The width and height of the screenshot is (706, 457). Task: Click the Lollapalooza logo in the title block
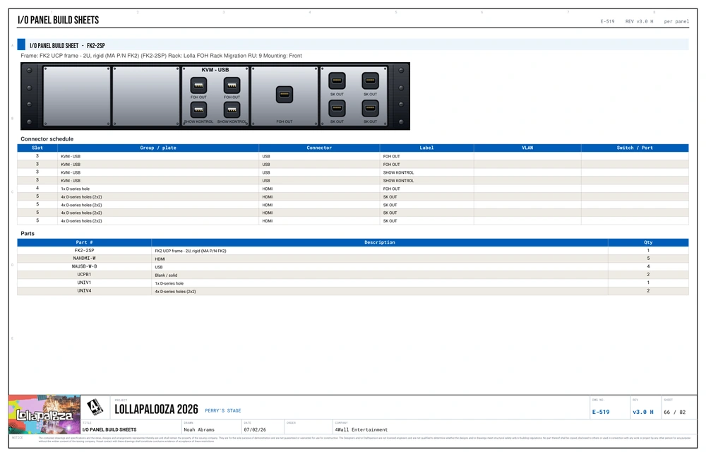[44, 415]
